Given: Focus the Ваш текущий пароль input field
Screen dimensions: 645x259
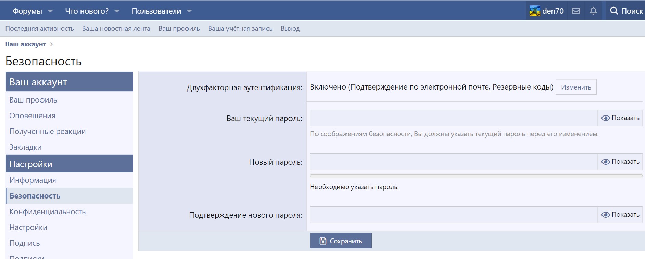Looking at the screenshot, I should click(x=454, y=118).
